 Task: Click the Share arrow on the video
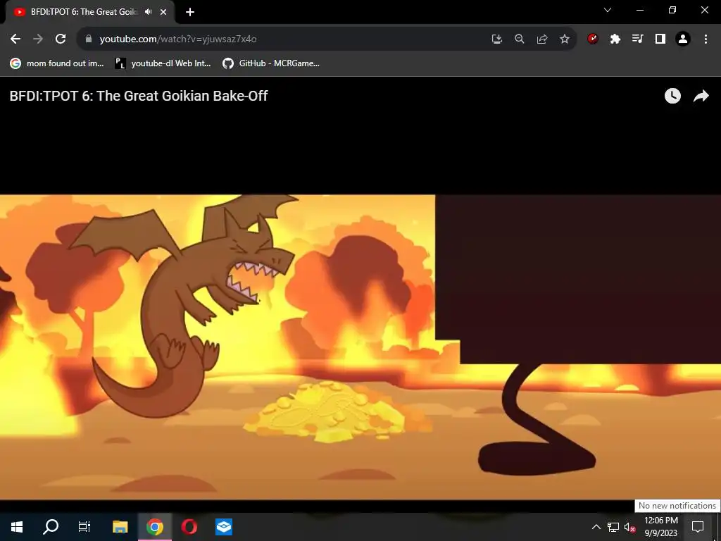[701, 96]
